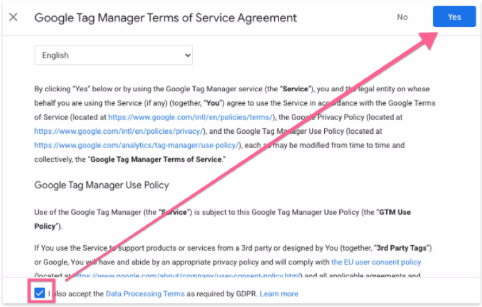Click the Google Tag Manager Use Policy heading

[x=101, y=185]
